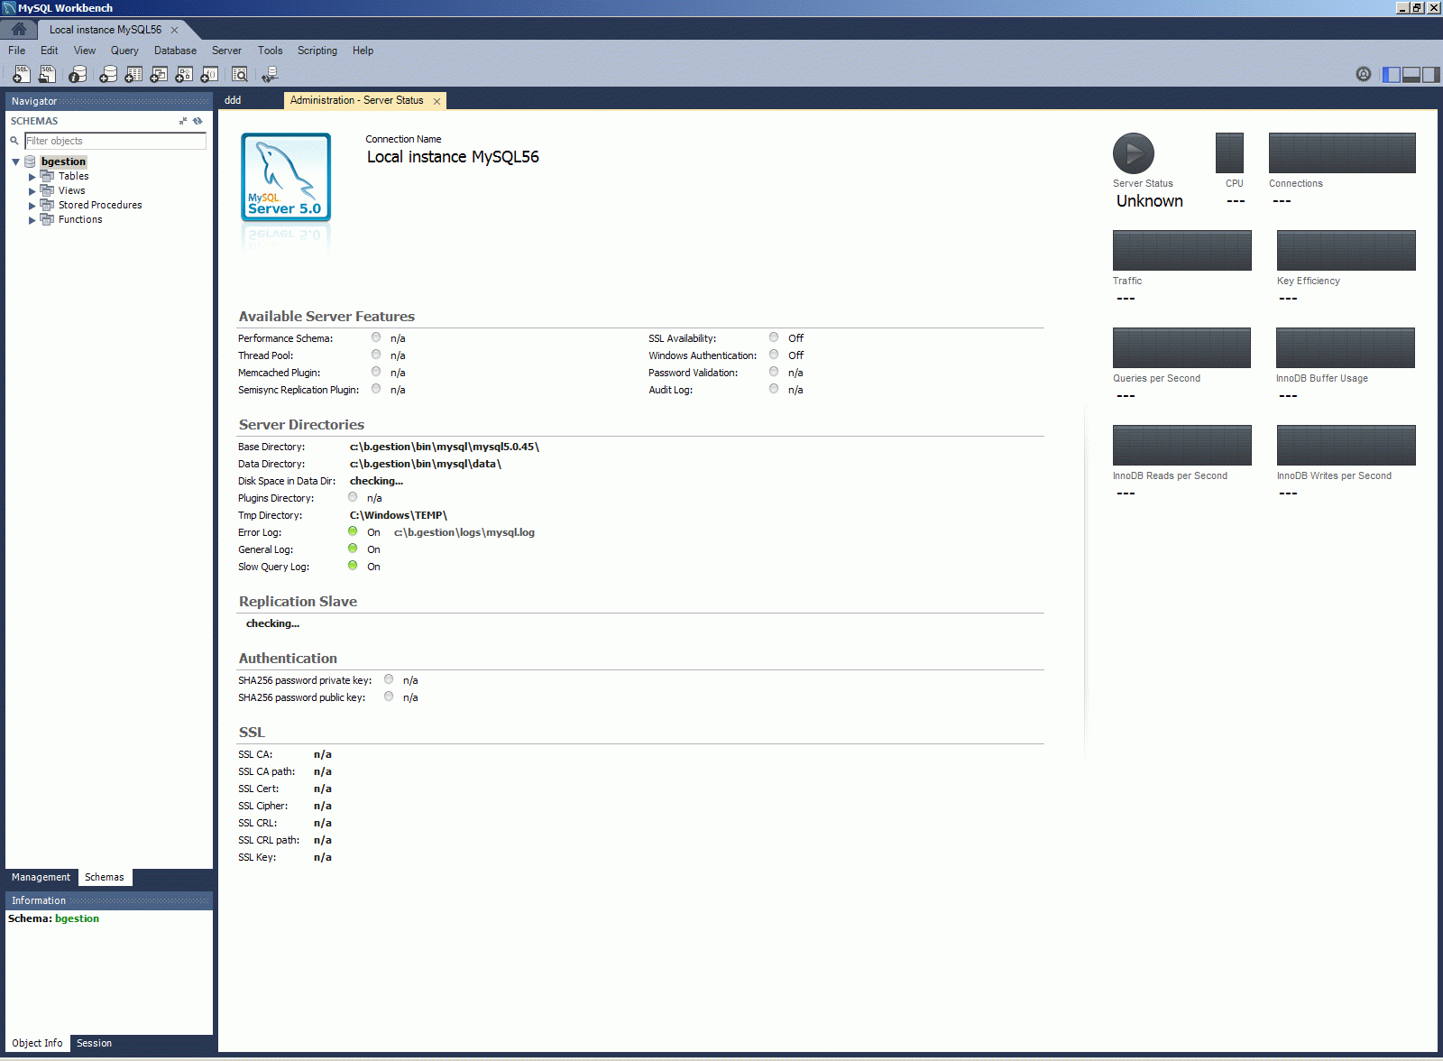This screenshot has width=1443, height=1061.
Task: Create a new view toolbar icon
Action: [159, 74]
